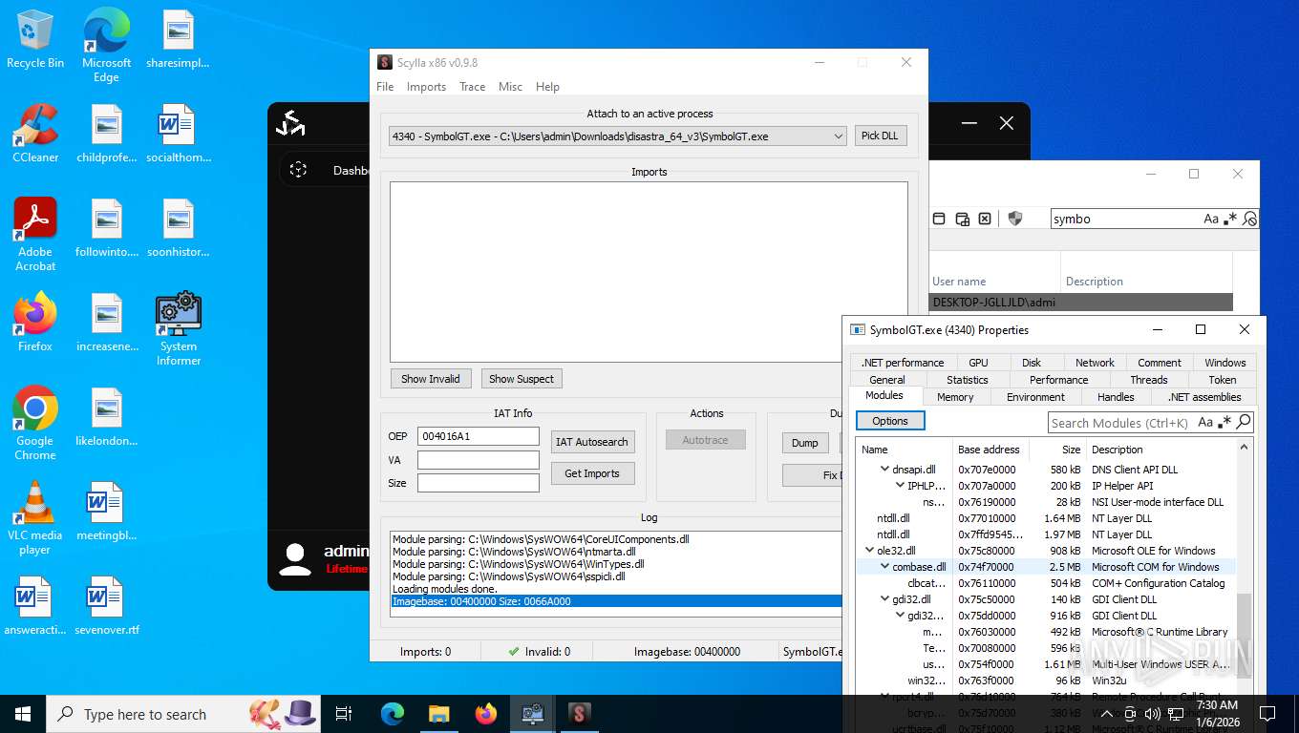
Task: Collapse the gdi32.dll tree node
Action: [x=884, y=599]
